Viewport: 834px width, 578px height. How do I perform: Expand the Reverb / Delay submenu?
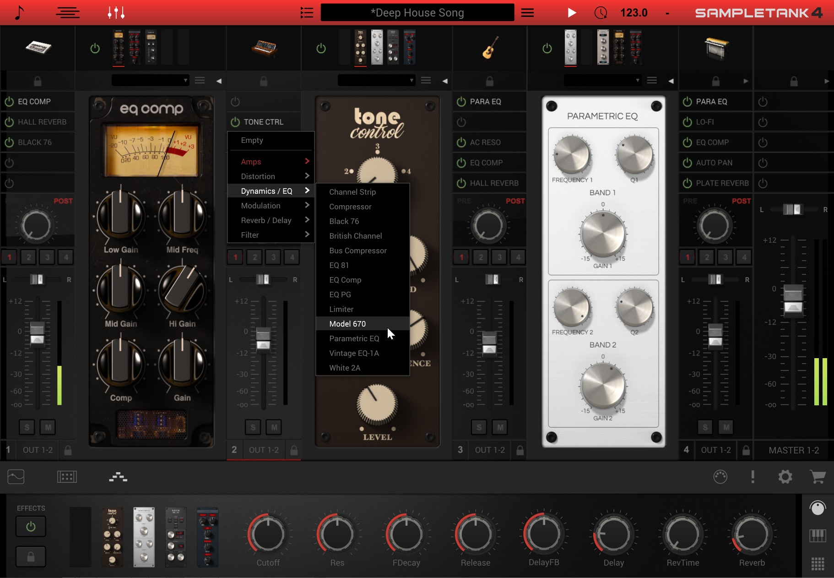coord(271,220)
